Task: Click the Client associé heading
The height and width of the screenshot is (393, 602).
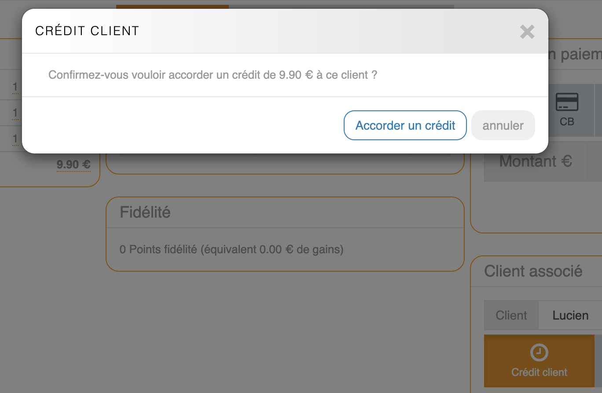Action: point(533,271)
